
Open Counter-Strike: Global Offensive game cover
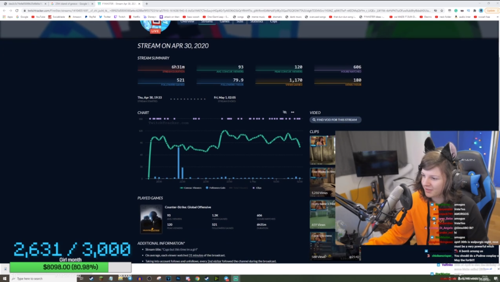point(151,219)
